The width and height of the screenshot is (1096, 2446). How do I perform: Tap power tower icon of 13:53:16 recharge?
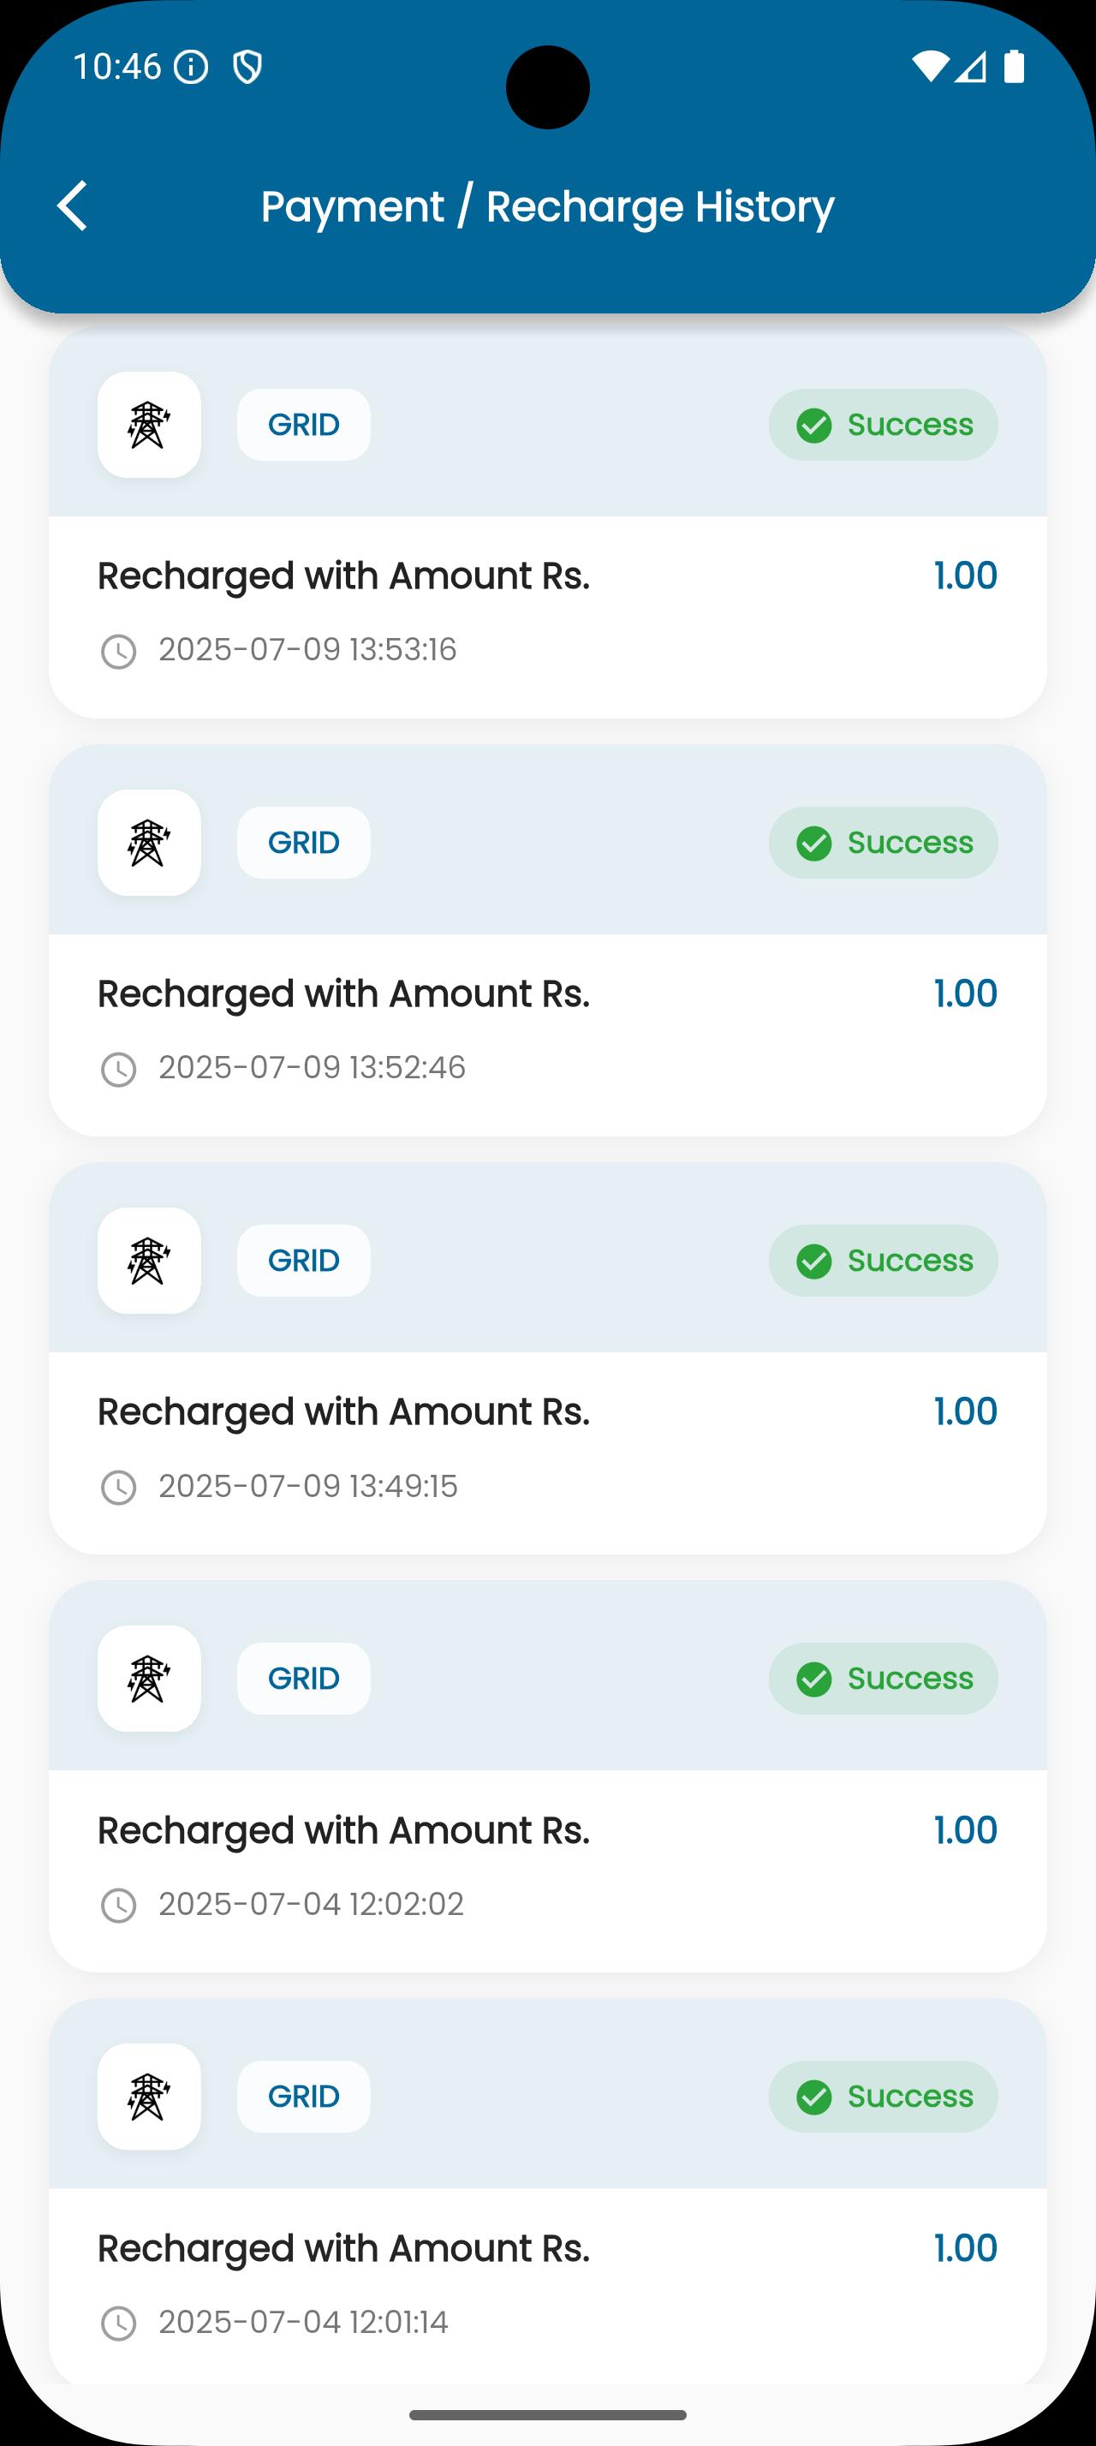coord(149,425)
